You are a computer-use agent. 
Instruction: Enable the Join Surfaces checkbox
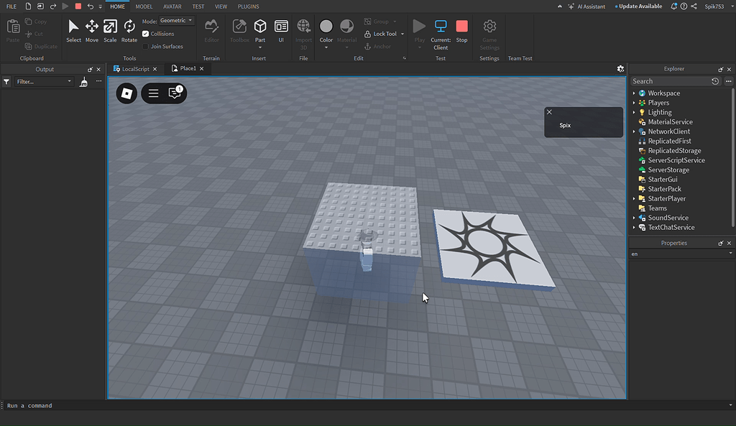pos(145,47)
